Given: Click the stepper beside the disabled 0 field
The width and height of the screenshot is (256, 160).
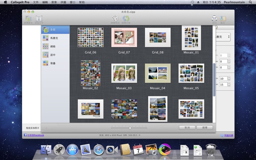Looking at the screenshot, I should [229, 55].
